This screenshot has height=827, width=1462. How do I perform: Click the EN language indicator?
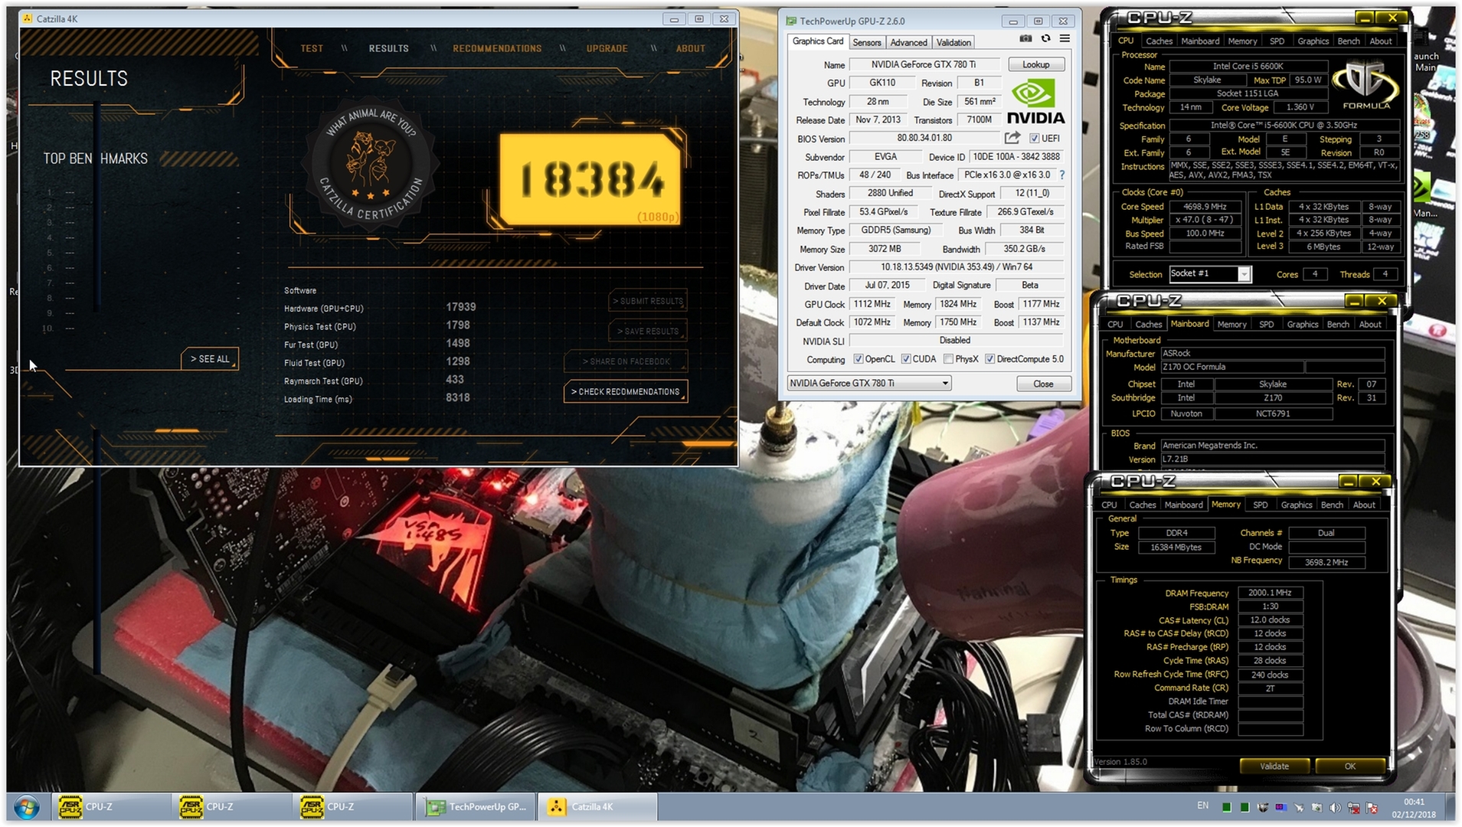pos(1203,806)
